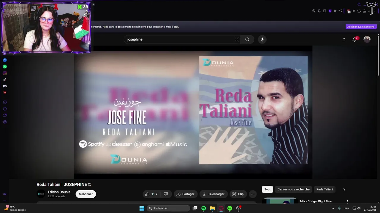The image size is (380, 213).
Task: Open the green streaming app on taskbar
Action: [x=229, y=208]
